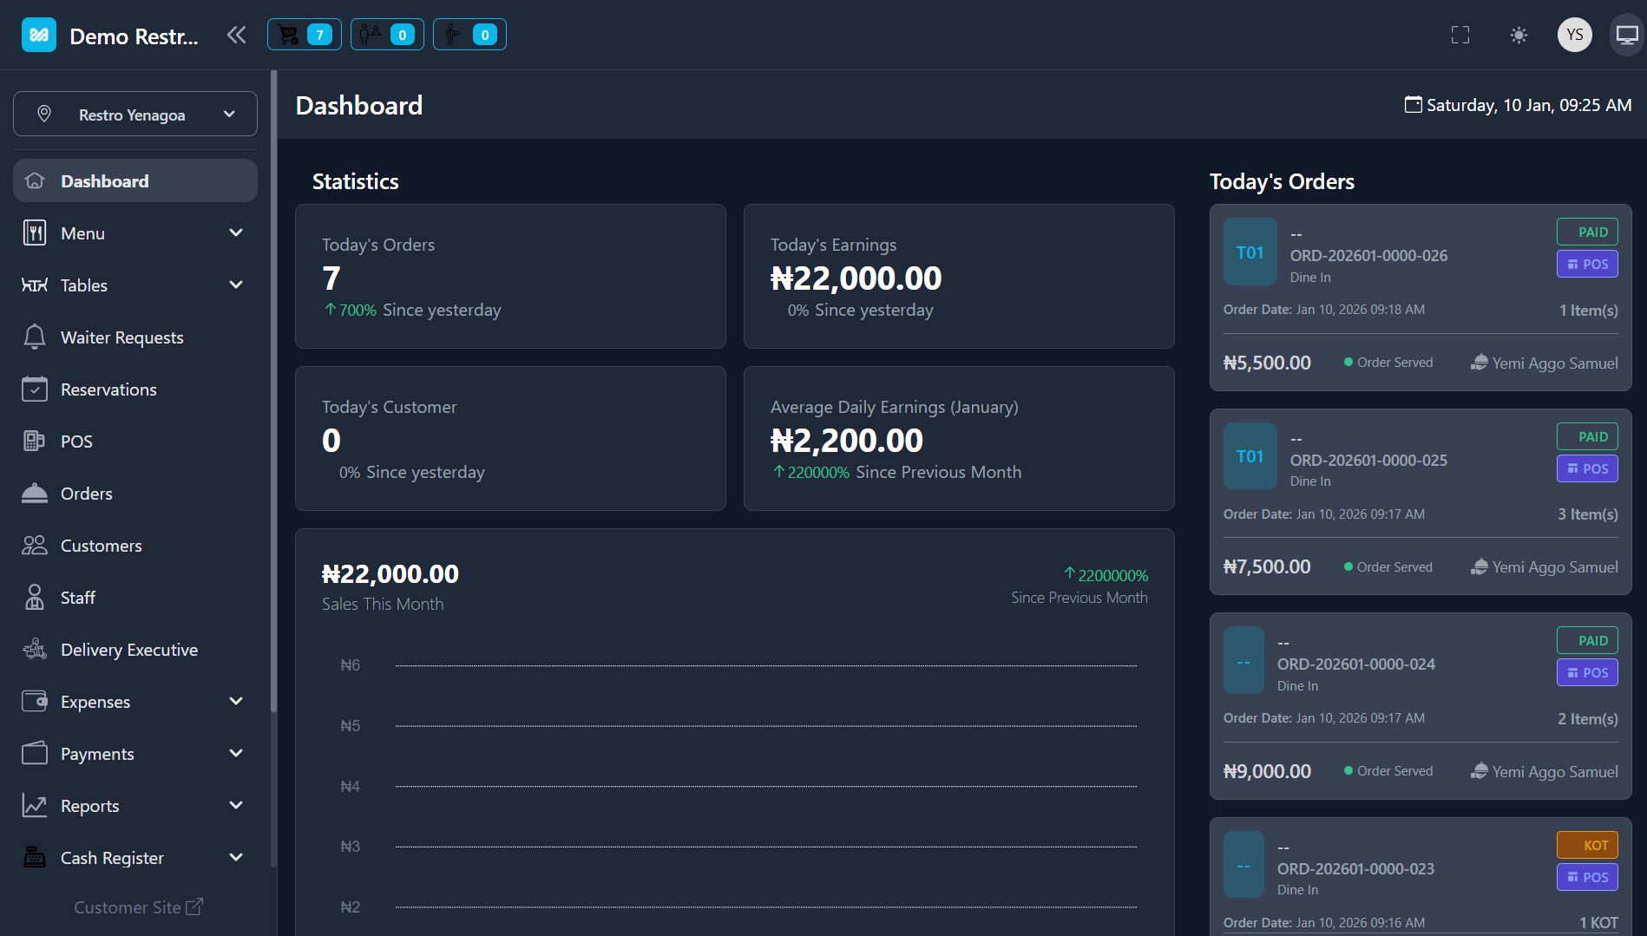Click the Demo Restro logo icon
The image size is (1647, 936).
[x=39, y=35]
